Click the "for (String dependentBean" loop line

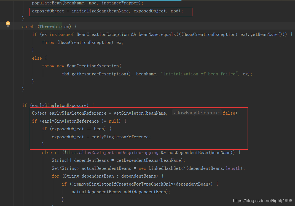tap(108, 176)
